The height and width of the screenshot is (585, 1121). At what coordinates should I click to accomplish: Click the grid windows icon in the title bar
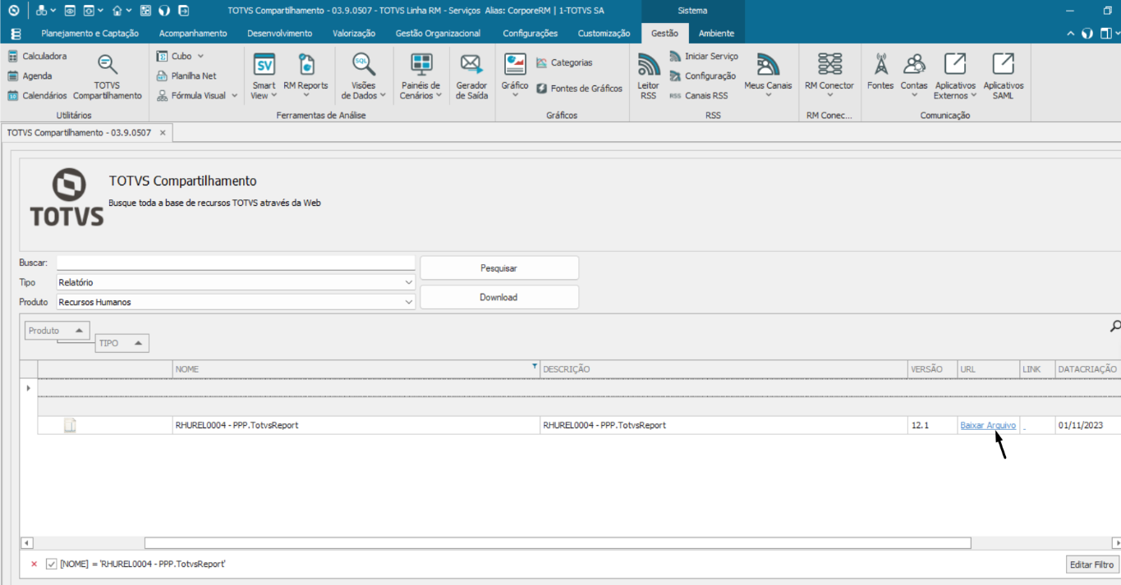coord(145,11)
